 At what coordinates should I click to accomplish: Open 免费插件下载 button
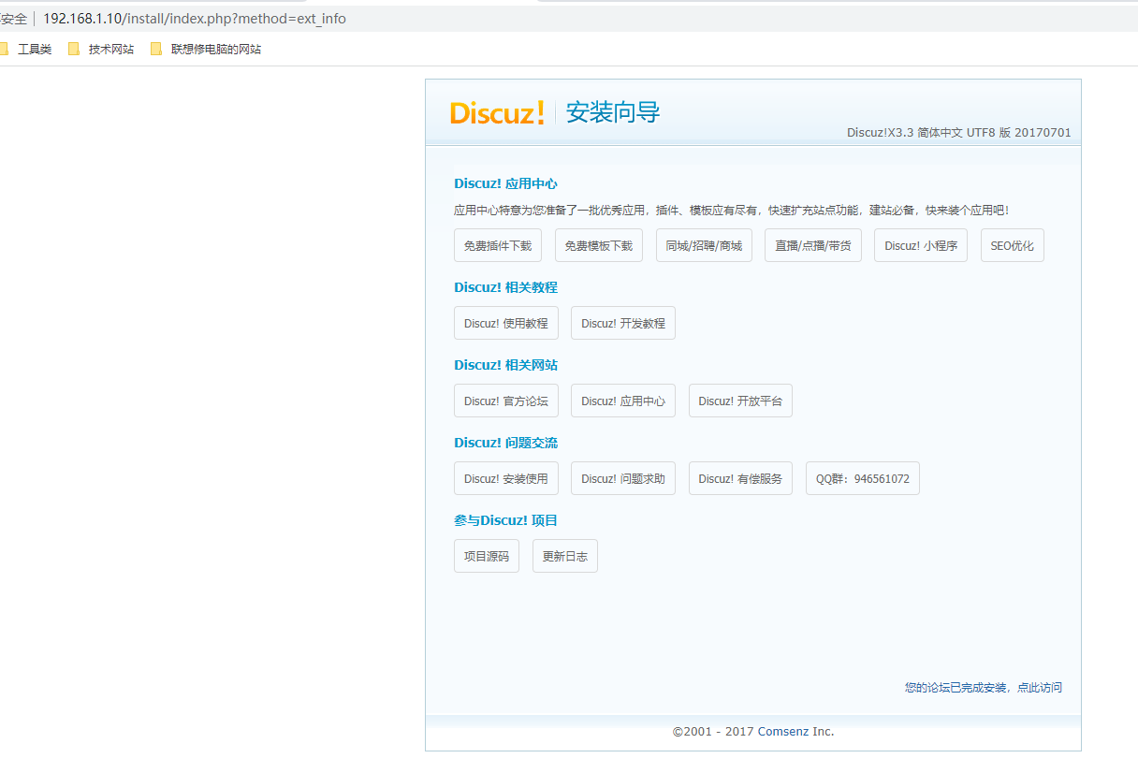coord(498,246)
